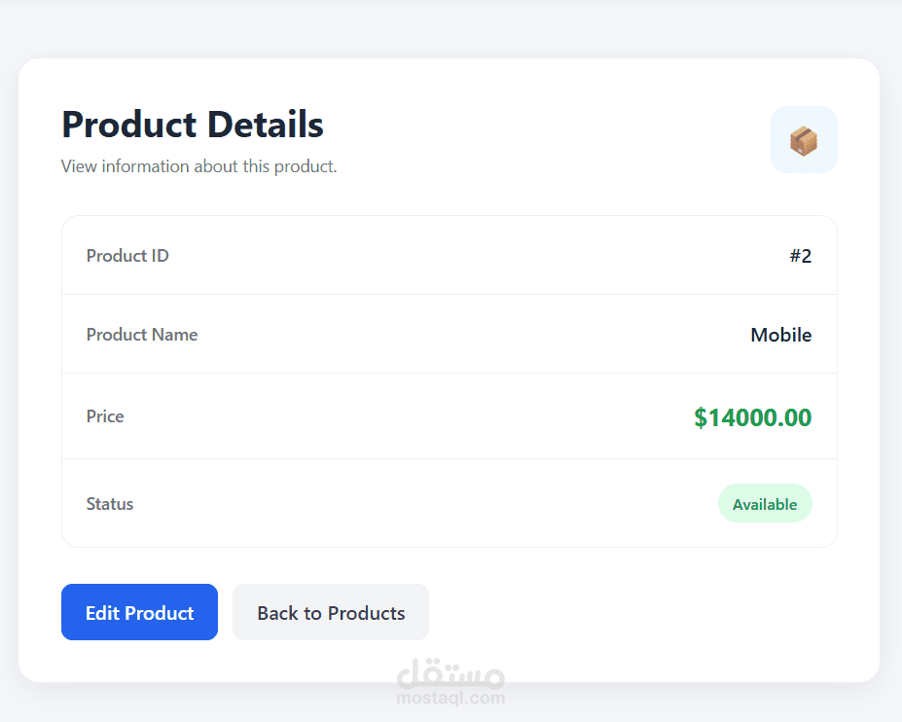
Task: Click the Status label
Action: 109,504
